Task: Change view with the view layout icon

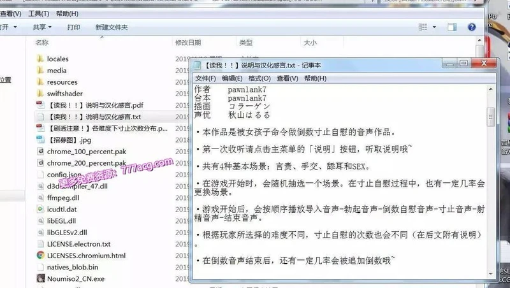Action: pos(423,27)
